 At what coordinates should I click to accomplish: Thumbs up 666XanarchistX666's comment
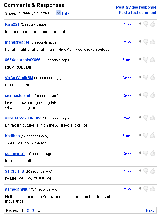pos(153,59)
